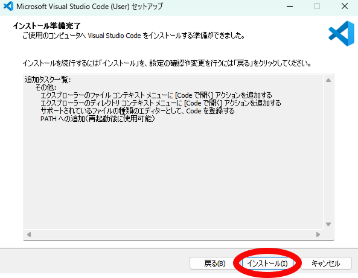
Task: Close the VS Code setup window
Action: click(345, 7)
